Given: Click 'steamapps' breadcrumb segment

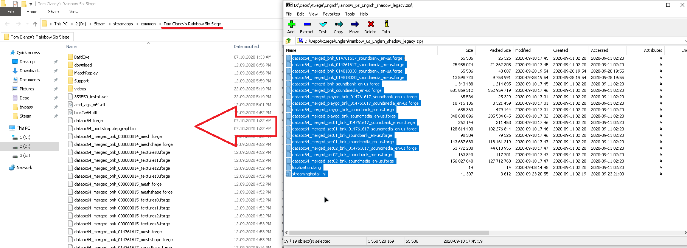Looking at the screenshot, I should click(123, 24).
